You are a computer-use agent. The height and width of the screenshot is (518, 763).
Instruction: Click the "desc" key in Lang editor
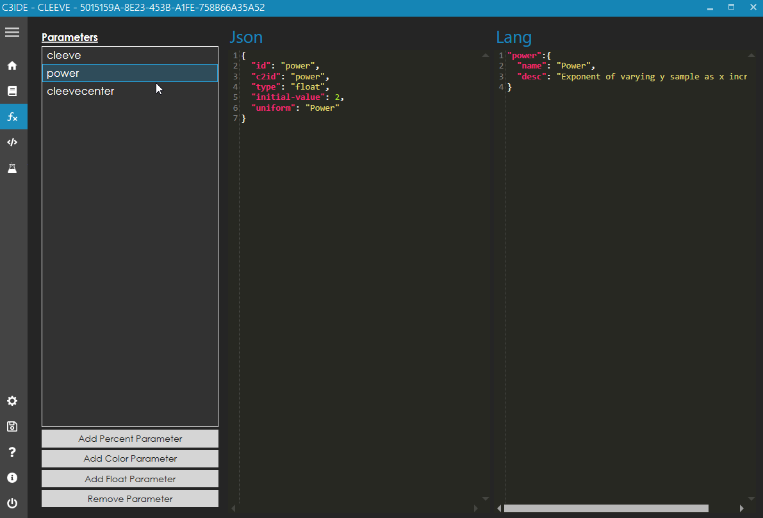(532, 76)
